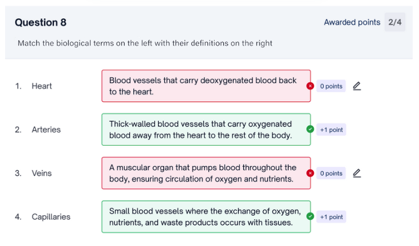Select the +1 point badge for Capillaries

point(331,217)
